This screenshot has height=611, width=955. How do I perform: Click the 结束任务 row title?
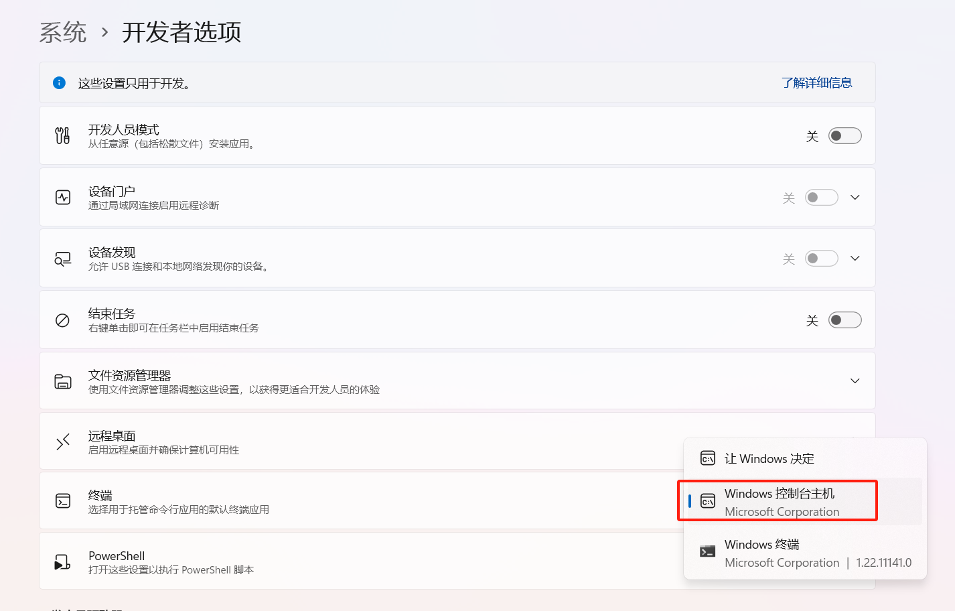112,314
